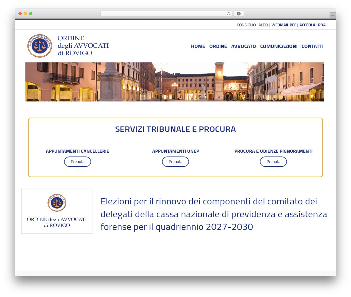Open the ORDINE menu
Screen dimensions: 351x297
coord(218,46)
